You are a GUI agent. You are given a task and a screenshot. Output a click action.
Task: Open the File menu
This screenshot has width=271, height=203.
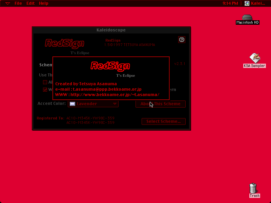[18, 3]
